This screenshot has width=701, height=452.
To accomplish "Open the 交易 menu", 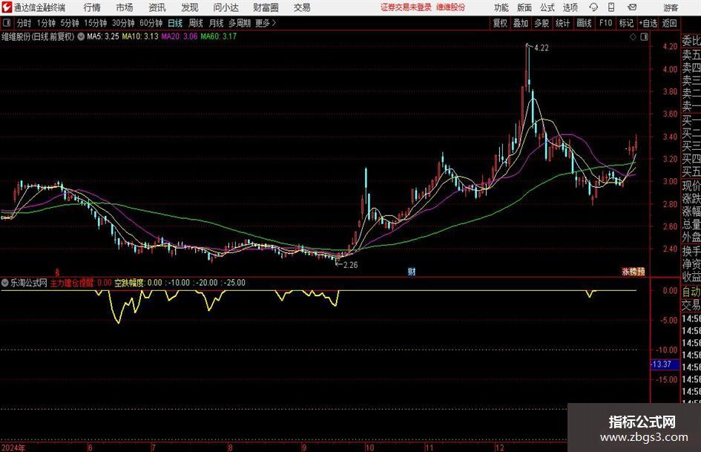I will [x=302, y=7].
